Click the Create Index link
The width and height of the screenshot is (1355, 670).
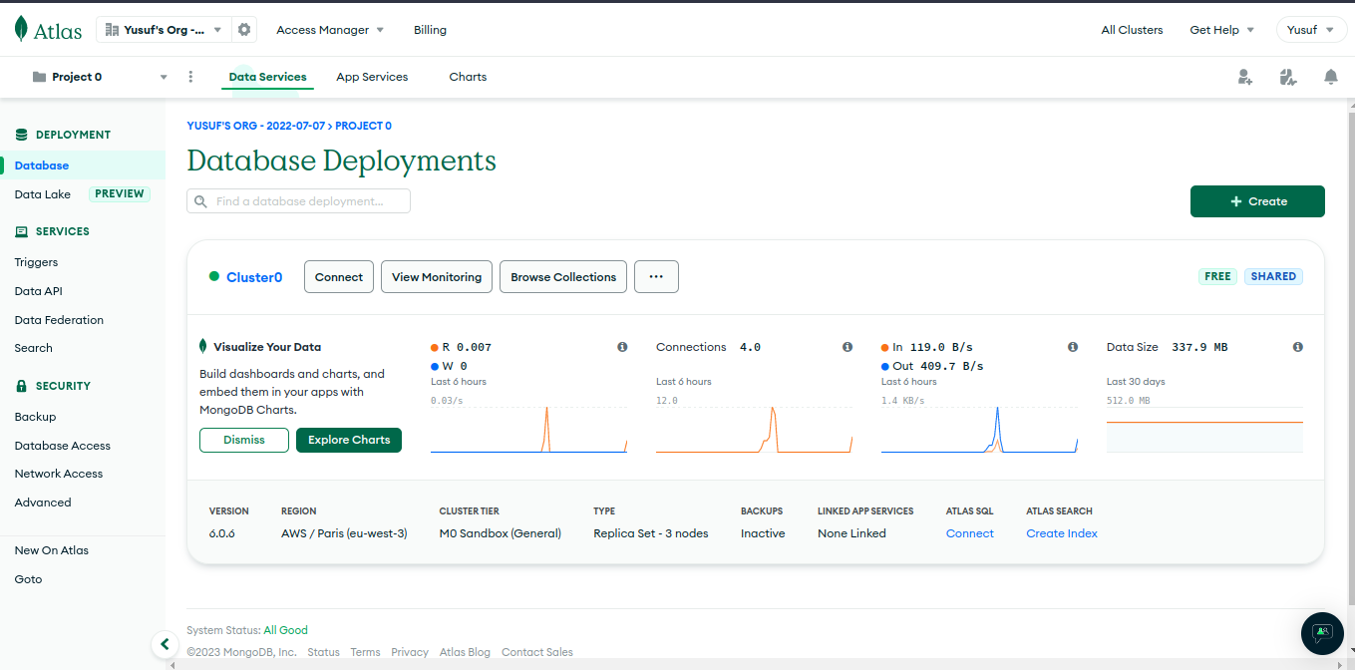coord(1062,533)
